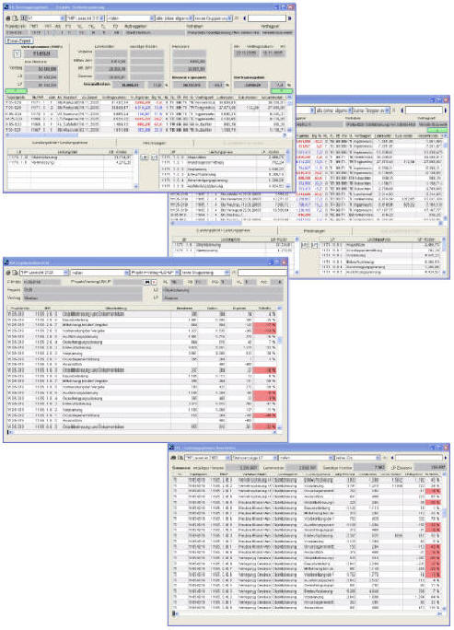Click the search input field in the bottom-left window toolbar
Screen dimensions: 454x630
tap(262, 273)
